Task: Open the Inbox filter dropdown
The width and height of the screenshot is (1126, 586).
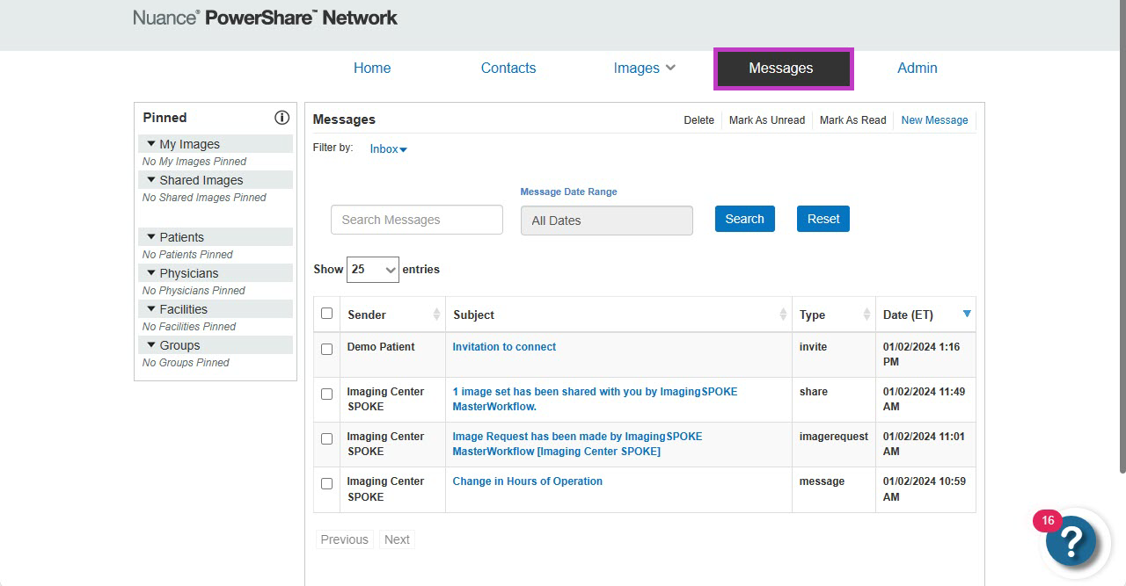Action: tap(388, 149)
